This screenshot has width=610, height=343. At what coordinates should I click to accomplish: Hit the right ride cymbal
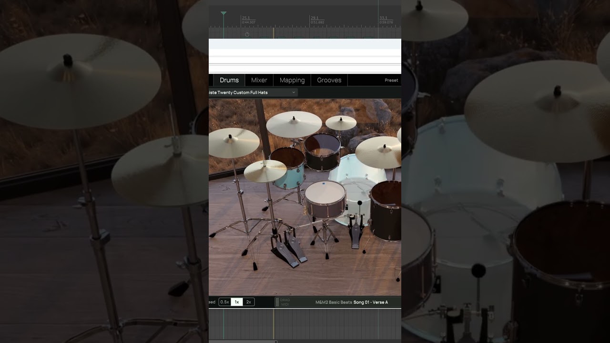click(x=379, y=151)
